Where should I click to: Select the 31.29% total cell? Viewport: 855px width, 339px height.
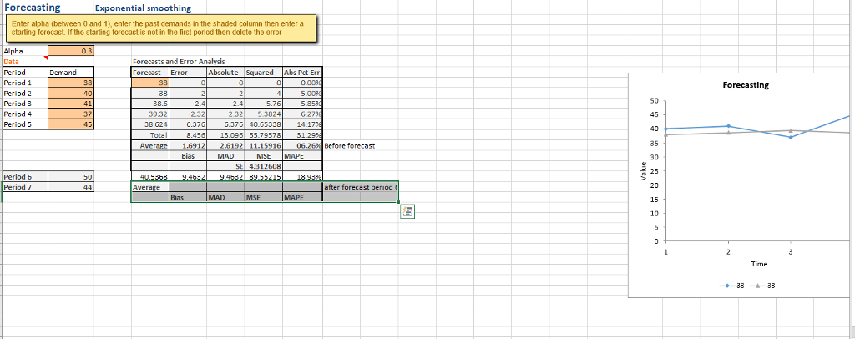302,134
